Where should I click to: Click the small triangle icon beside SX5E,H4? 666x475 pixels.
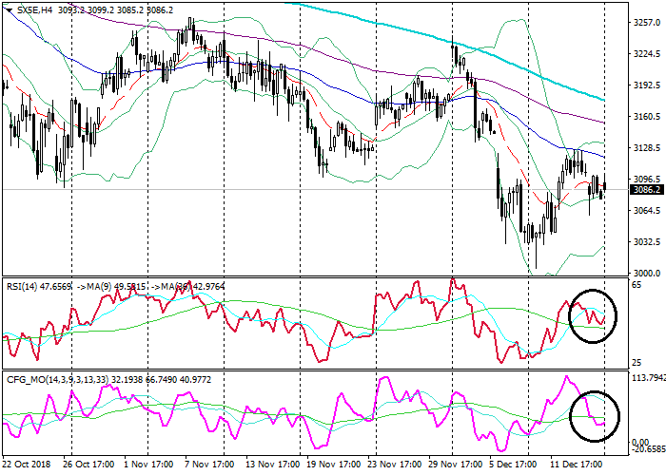click(x=8, y=8)
